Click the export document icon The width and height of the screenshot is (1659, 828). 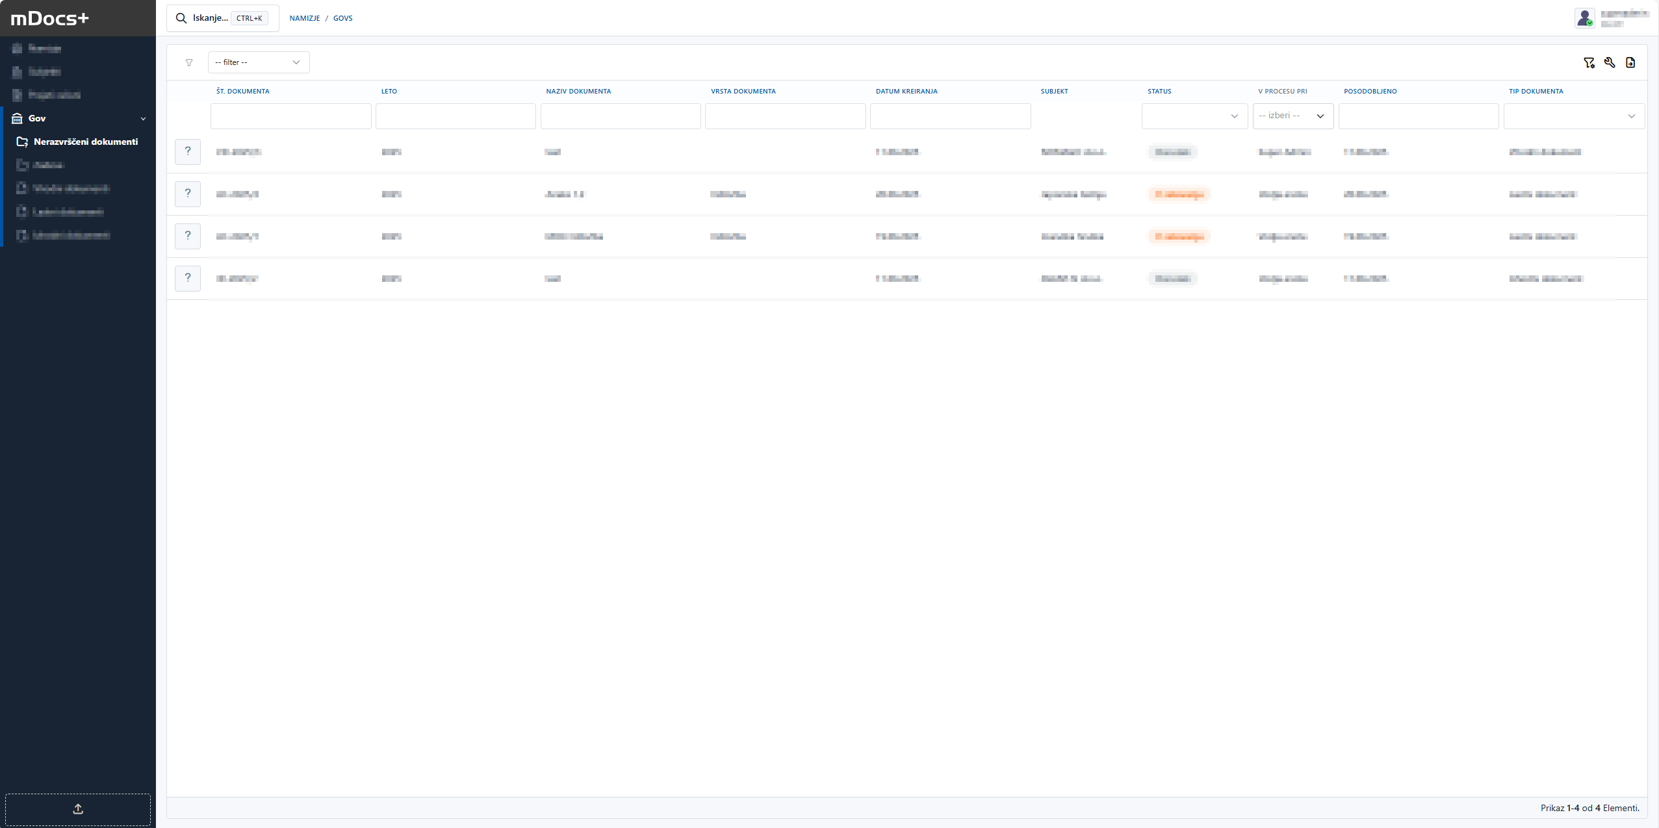pyautogui.click(x=1630, y=62)
